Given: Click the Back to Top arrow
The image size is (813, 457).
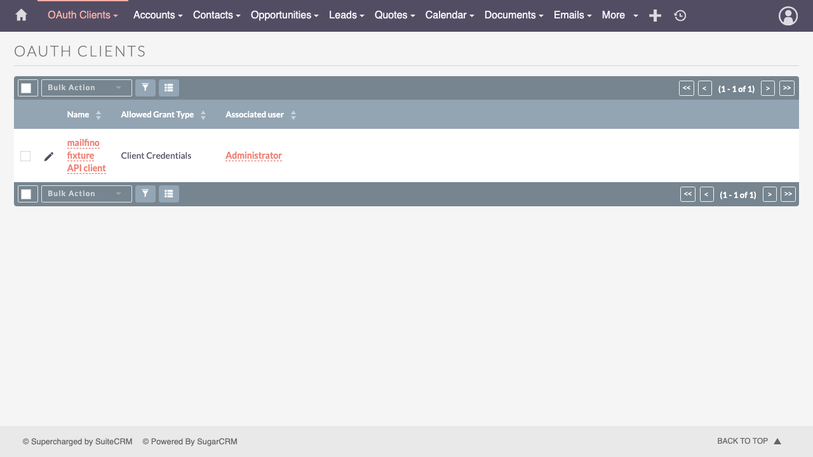Looking at the screenshot, I should (x=777, y=441).
